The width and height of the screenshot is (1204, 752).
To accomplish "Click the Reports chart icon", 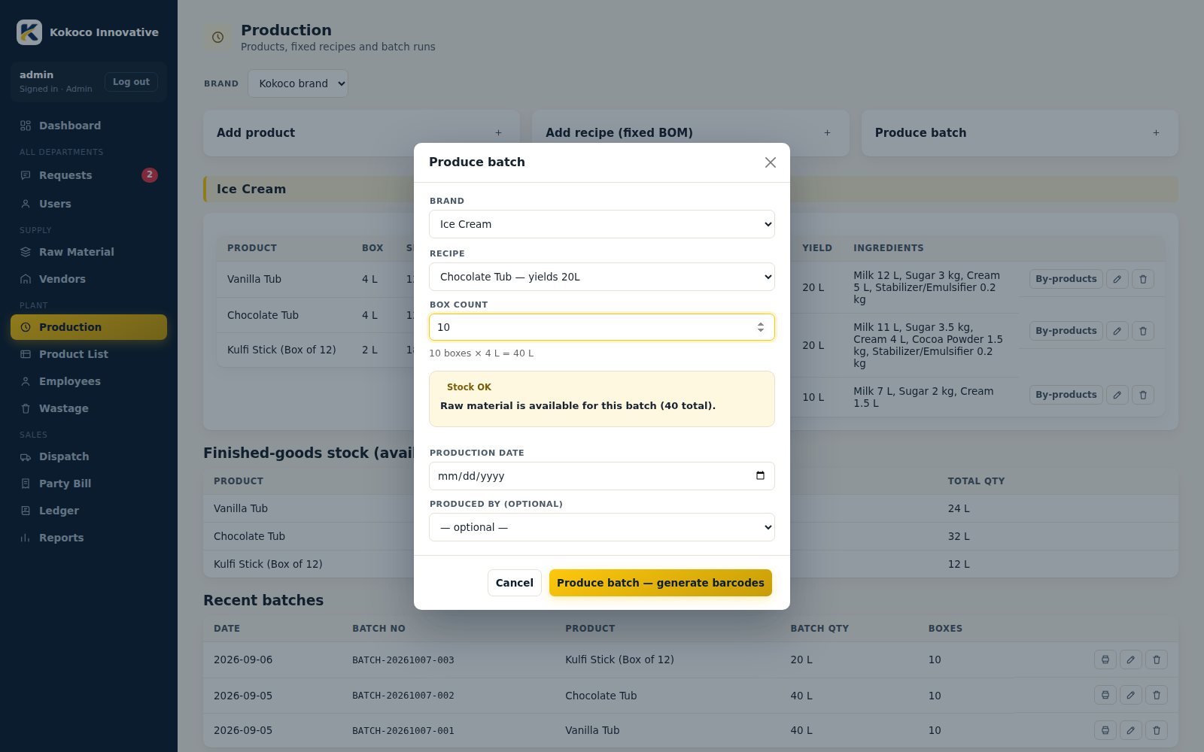I will pyautogui.click(x=26, y=538).
